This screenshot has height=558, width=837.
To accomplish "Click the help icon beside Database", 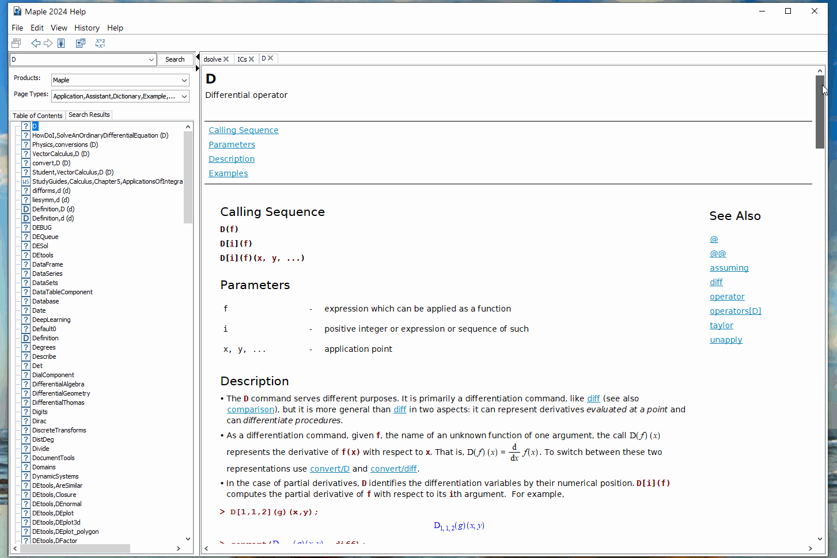I will pos(26,301).
